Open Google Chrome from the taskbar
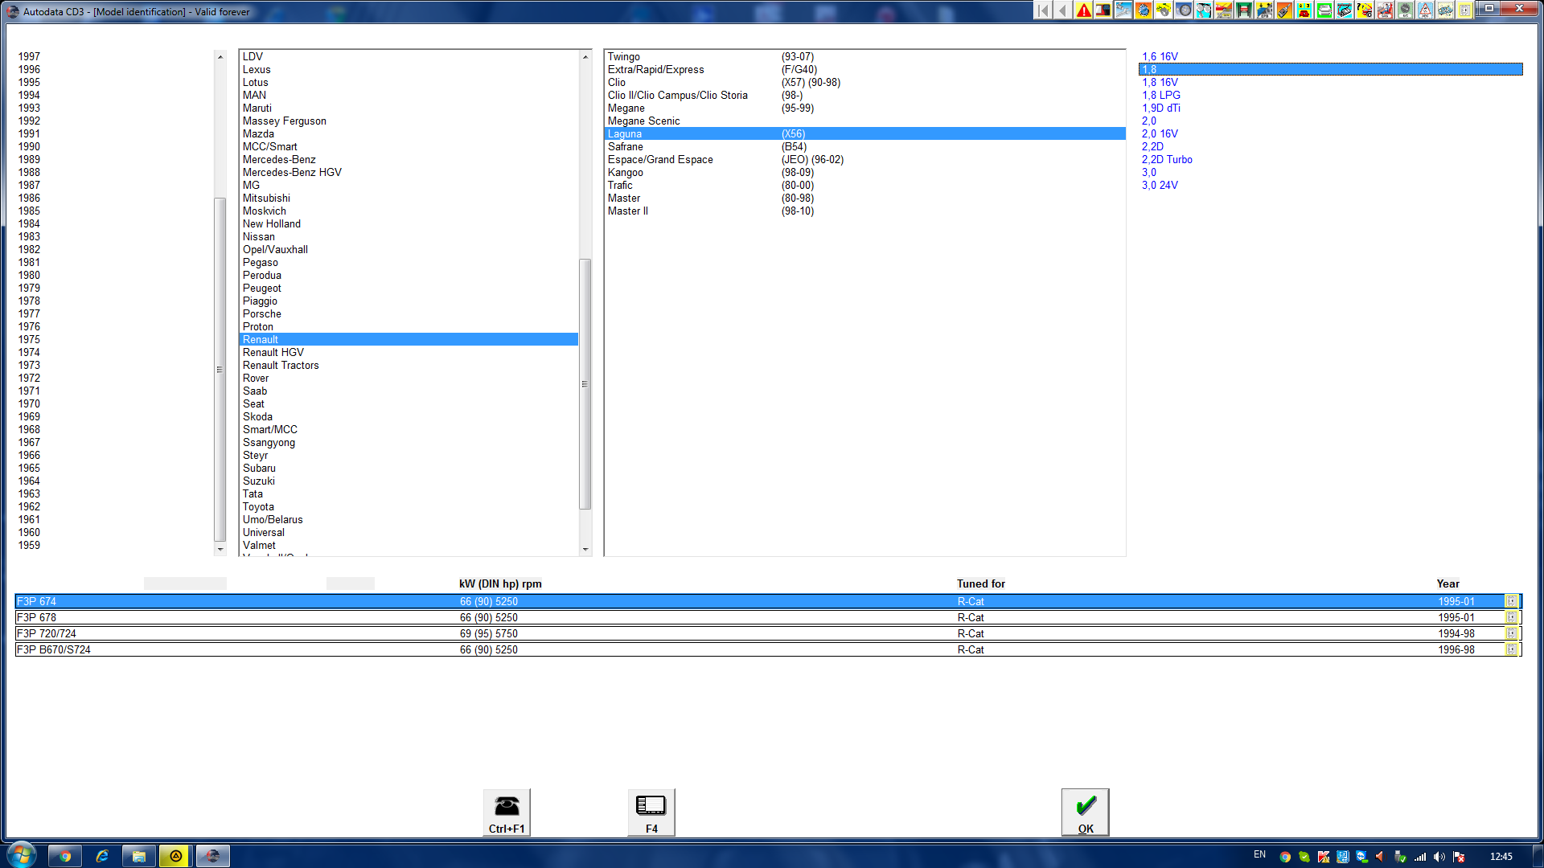Screen dimensions: 1544x868 pos(65,856)
